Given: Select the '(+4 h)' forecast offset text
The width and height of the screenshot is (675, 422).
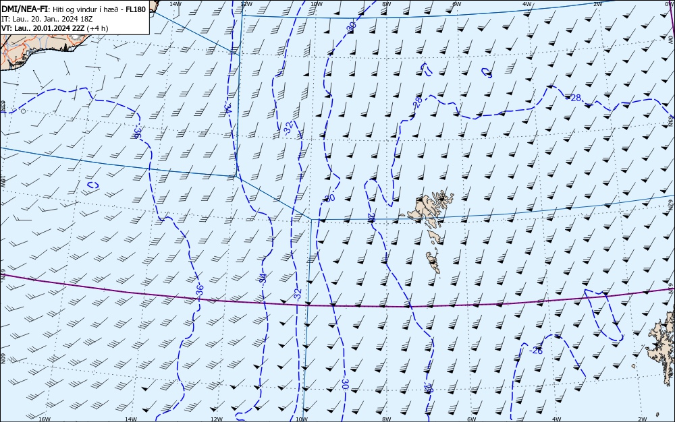Looking at the screenshot, I should click(97, 28).
